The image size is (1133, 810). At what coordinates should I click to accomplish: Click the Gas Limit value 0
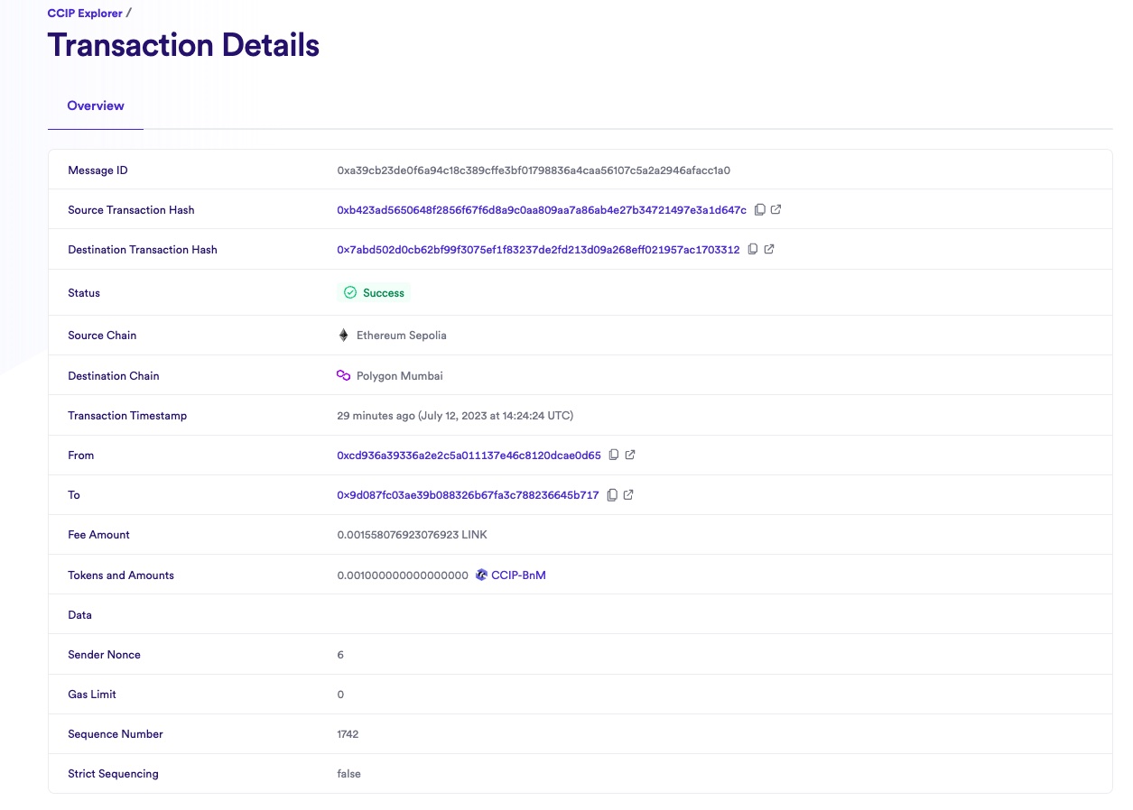[x=340, y=695]
